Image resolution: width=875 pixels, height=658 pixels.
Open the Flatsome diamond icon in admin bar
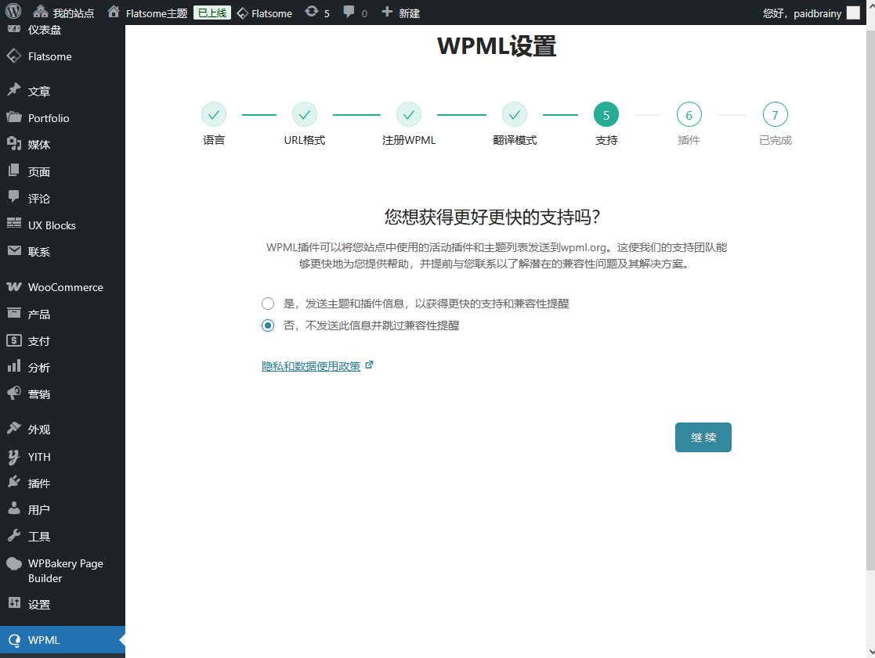pos(243,13)
